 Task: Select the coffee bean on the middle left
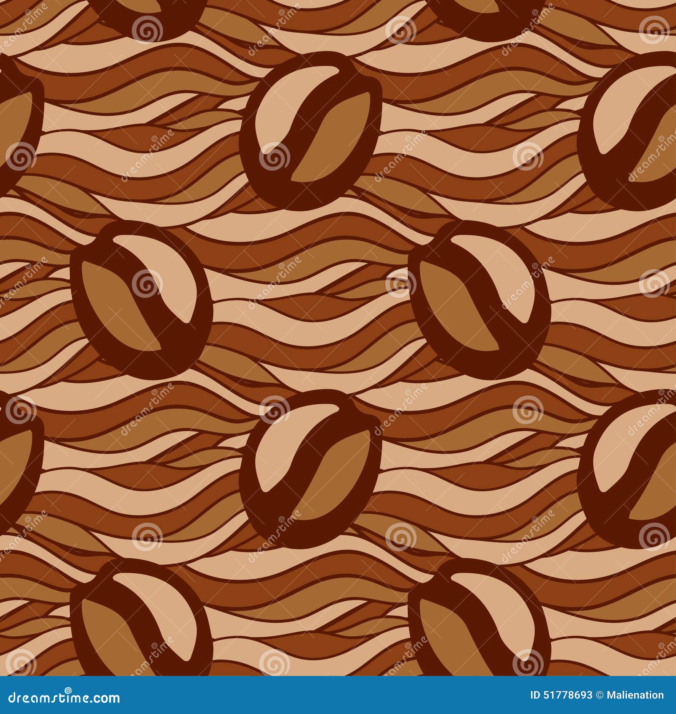click(x=139, y=296)
